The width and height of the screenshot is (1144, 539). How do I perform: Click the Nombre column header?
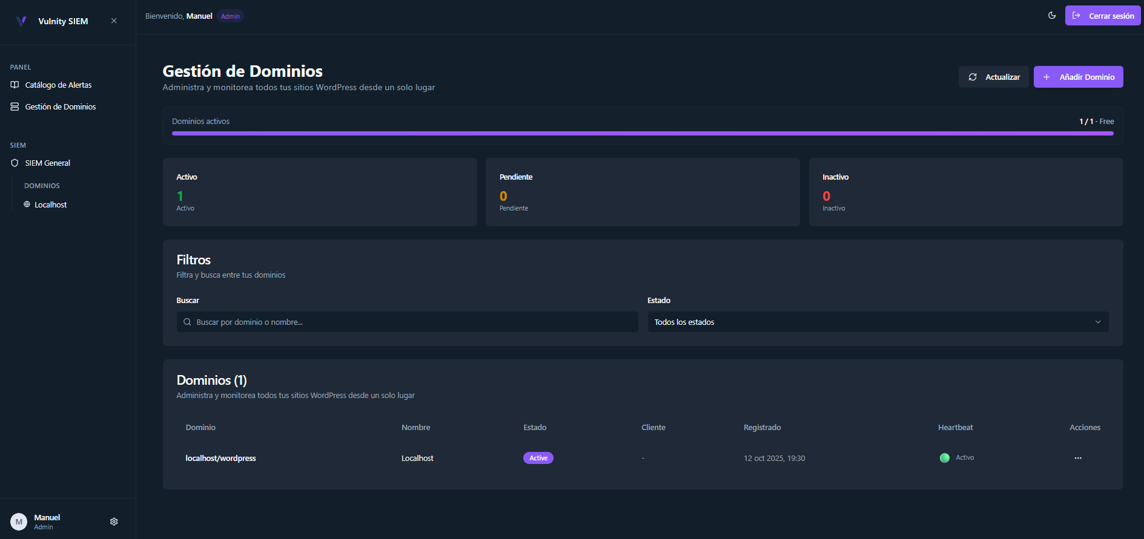click(416, 427)
